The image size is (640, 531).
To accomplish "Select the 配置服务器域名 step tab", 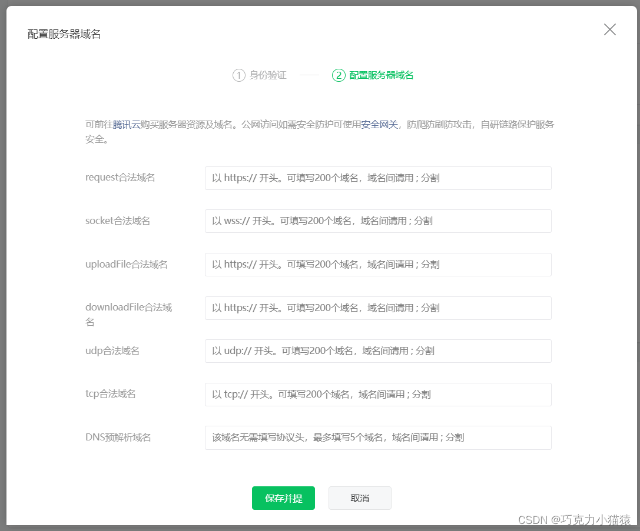I will pyautogui.click(x=379, y=75).
